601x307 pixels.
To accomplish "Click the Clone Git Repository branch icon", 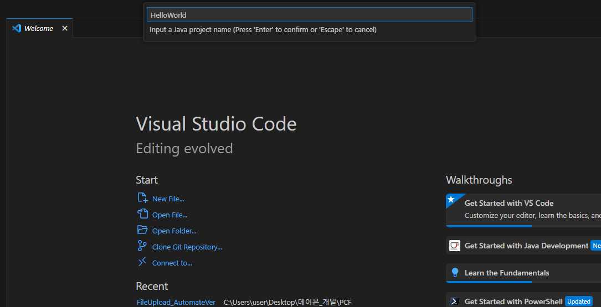I will [x=142, y=246].
